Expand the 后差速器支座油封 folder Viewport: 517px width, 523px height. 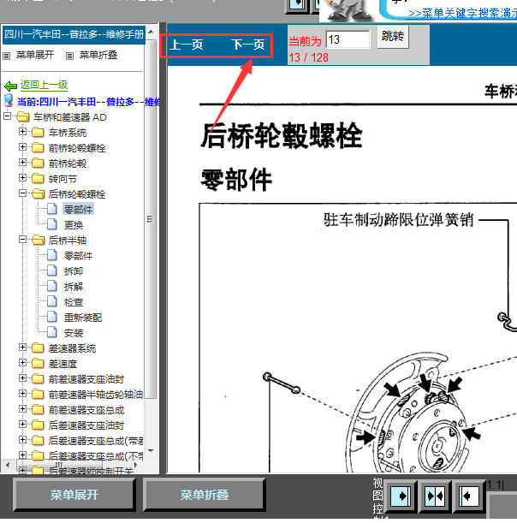click(22, 425)
